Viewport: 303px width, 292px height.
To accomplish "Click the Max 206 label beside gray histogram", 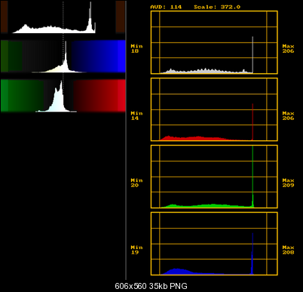I will tap(288, 48).
